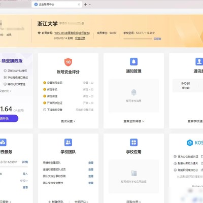Expand the 0/10 chevron in cloud card
Viewport: 203px width, 203px height.
[24, 181]
